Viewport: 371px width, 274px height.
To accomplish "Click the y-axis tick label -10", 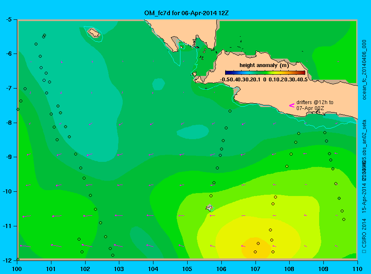I will [7, 191].
